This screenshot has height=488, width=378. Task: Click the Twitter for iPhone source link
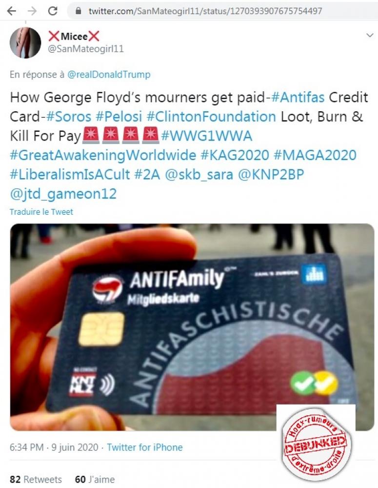click(x=145, y=447)
